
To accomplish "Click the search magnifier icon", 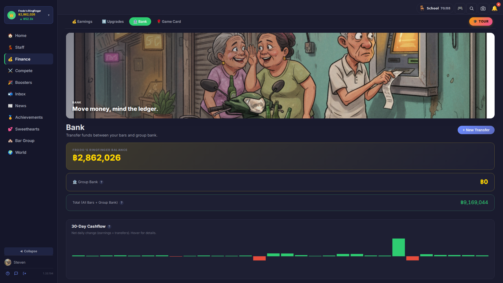I will pos(472,8).
